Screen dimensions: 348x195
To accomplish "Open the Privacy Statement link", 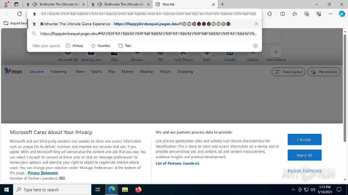I will tap(43, 173).
